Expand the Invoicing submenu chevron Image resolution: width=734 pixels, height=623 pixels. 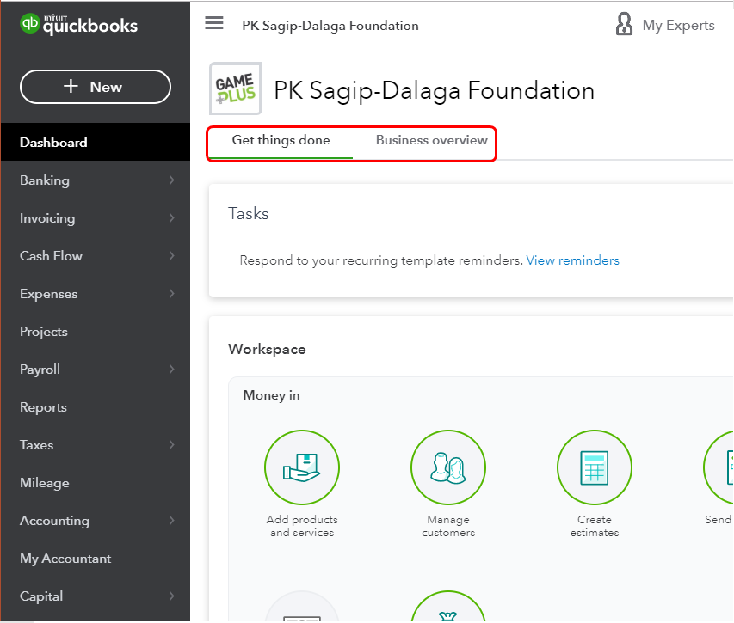[171, 218]
